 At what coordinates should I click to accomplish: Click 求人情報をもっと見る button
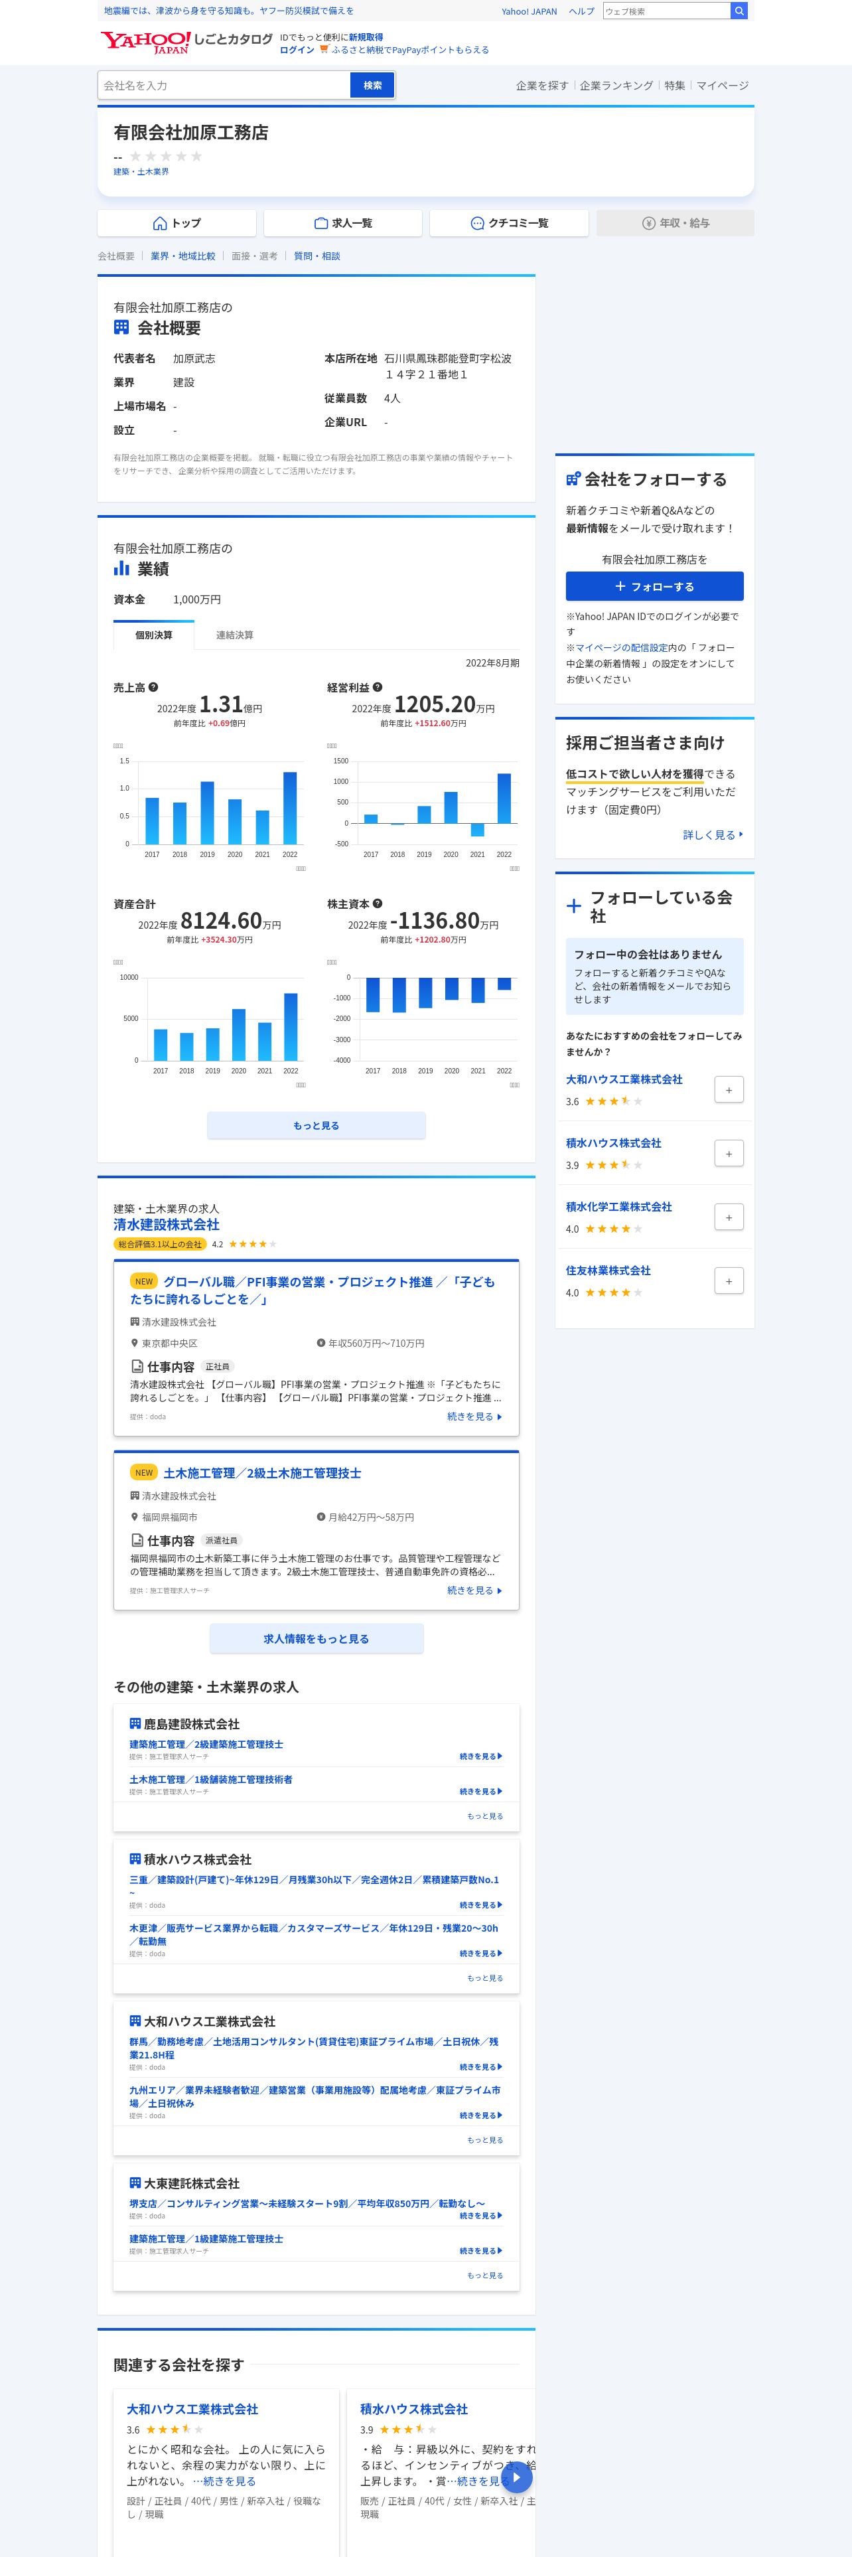point(317,1639)
